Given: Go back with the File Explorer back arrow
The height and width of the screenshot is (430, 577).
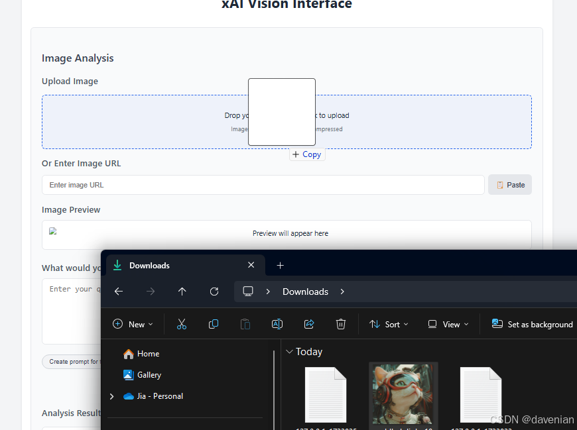Looking at the screenshot, I should tap(119, 292).
